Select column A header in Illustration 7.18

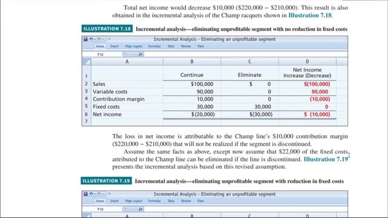click(x=127, y=62)
